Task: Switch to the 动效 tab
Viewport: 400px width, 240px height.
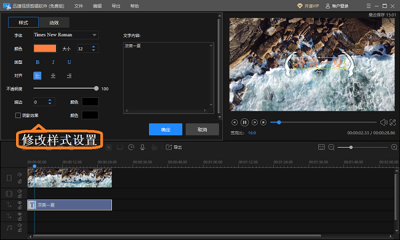Action: pos(54,22)
